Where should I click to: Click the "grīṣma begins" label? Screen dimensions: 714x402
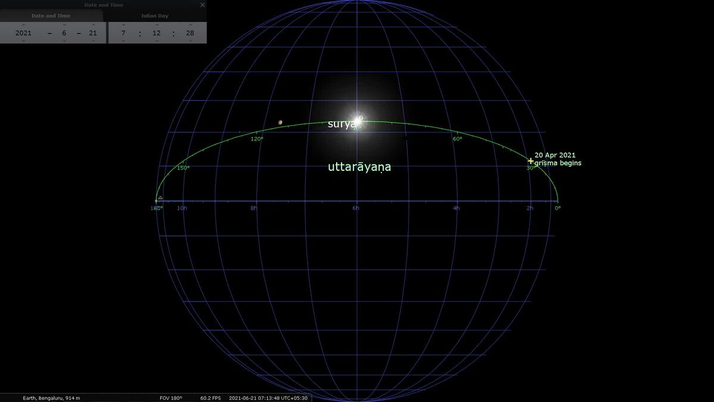pyautogui.click(x=558, y=163)
